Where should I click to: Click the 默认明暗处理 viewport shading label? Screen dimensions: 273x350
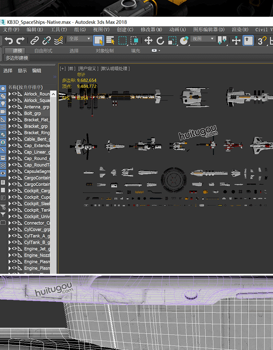click(115, 69)
